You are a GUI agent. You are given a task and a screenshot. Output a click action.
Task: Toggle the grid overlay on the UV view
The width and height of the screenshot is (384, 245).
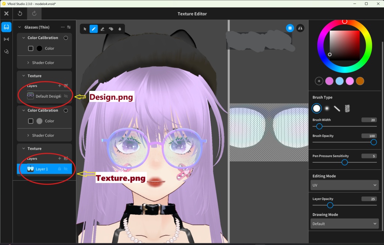pyautogui.click(x=290, y=28)
